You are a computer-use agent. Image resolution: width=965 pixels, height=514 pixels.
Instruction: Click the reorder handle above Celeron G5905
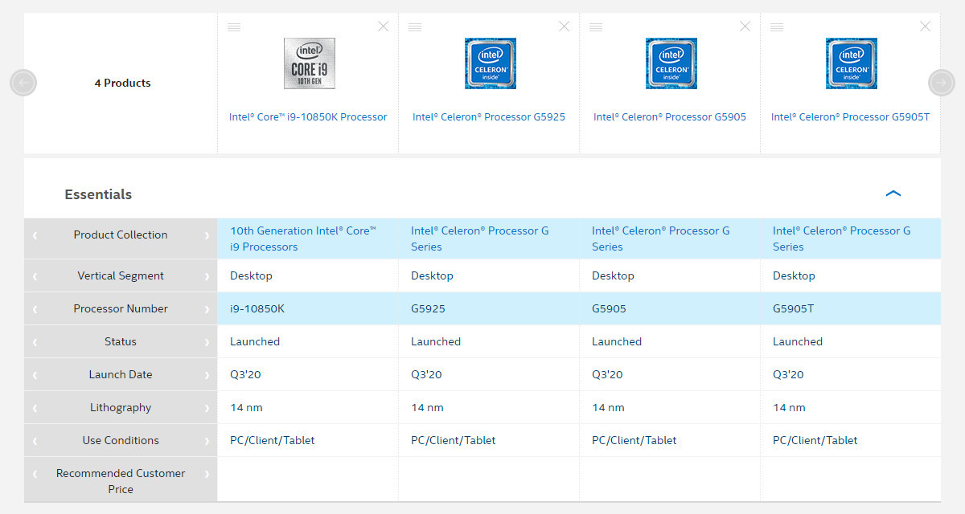(596, 27)
